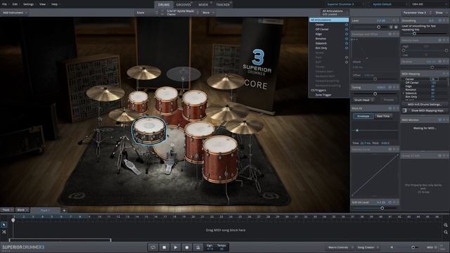Zoom out the timeline
Viewport: 450px width, 253px height.
pos(445,232)
